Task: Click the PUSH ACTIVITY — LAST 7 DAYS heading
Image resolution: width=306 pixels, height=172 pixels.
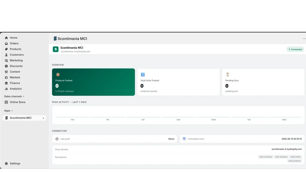Action: tap(69, 102)
